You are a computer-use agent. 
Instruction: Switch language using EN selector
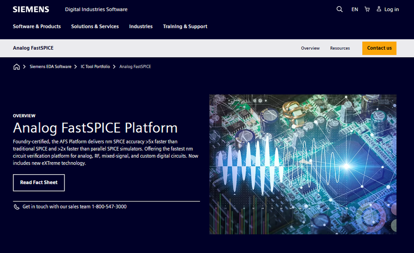(355, 9)
